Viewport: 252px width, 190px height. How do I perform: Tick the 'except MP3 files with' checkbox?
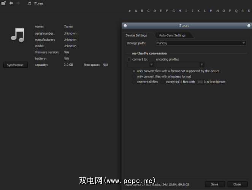[163, 82]
